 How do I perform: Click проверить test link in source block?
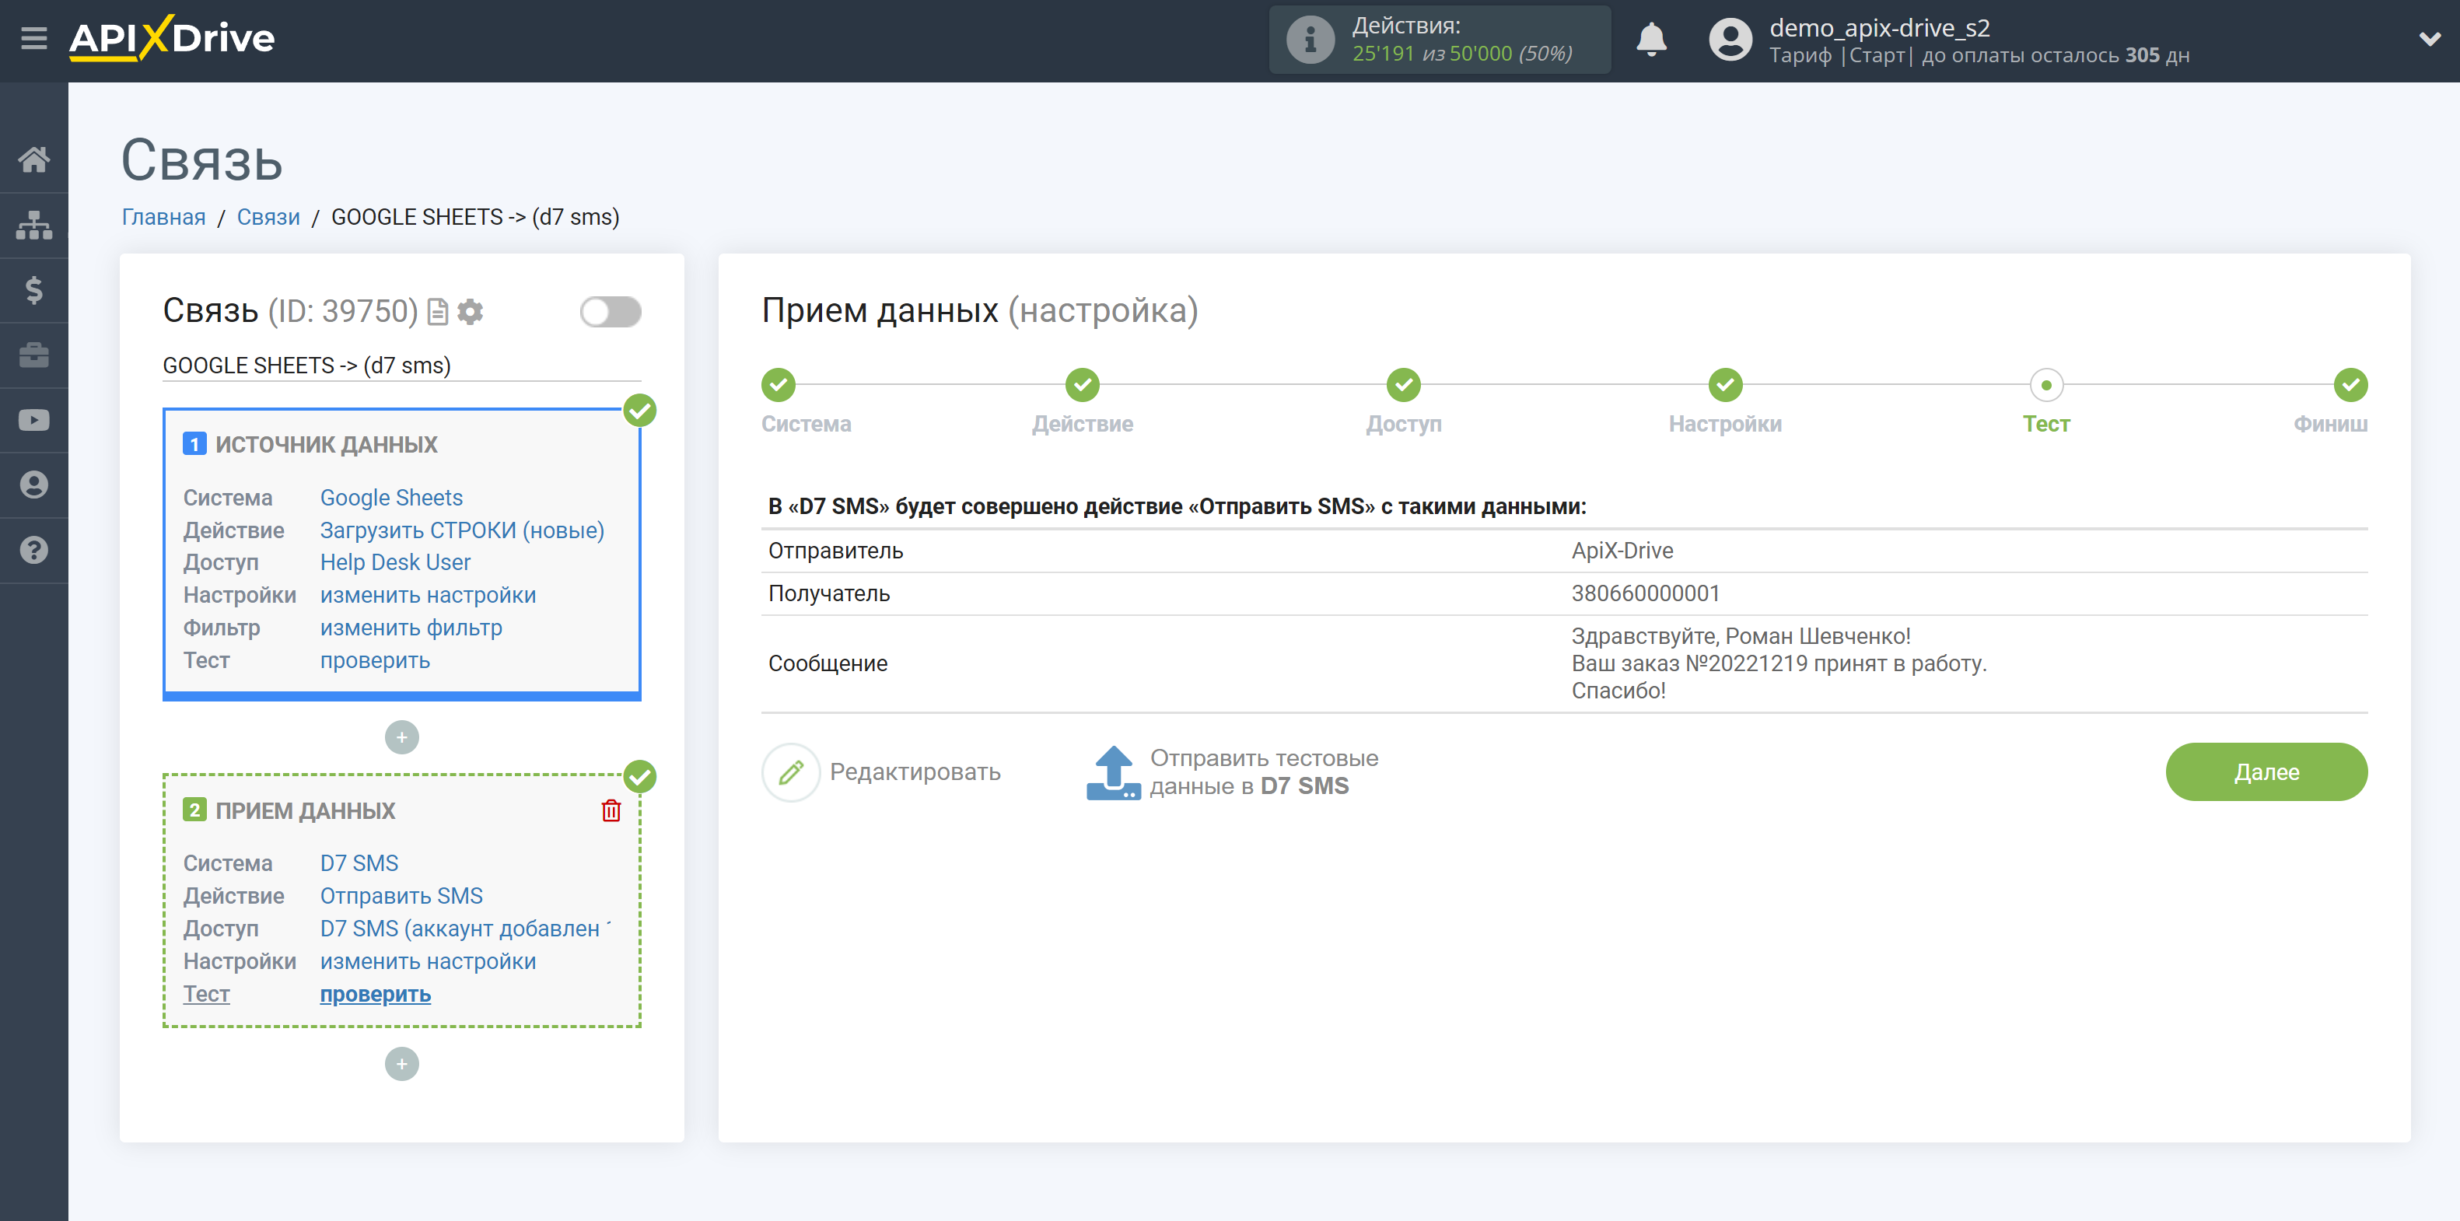(x=373, y=659)
